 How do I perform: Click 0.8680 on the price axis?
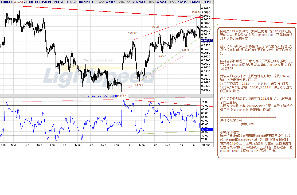[206, 8]
